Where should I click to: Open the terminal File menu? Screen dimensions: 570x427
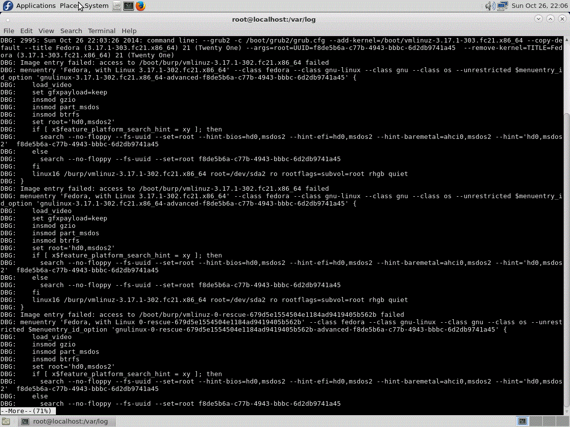pos(9,31)
